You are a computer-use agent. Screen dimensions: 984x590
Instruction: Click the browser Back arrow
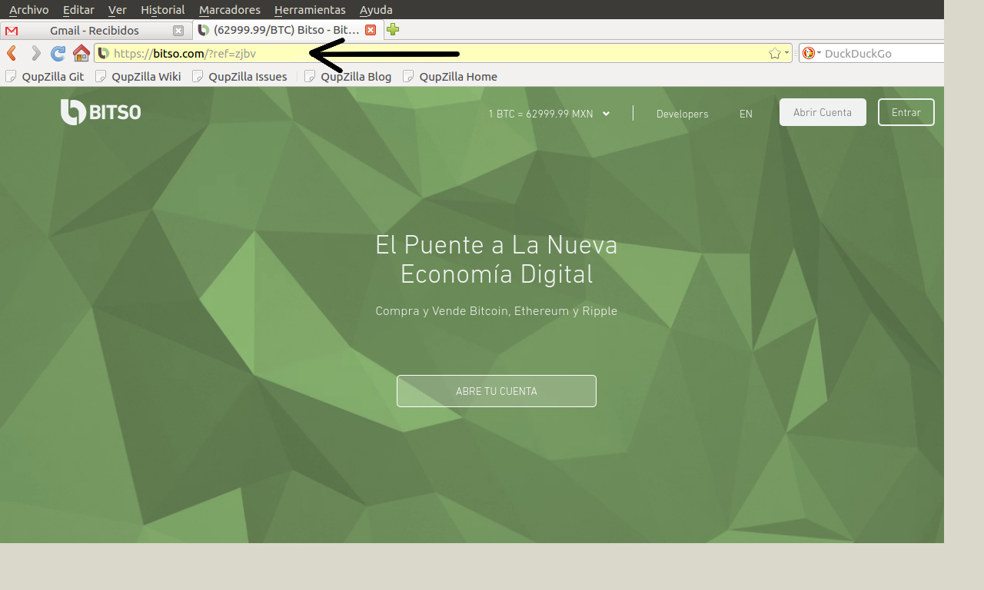12,53
